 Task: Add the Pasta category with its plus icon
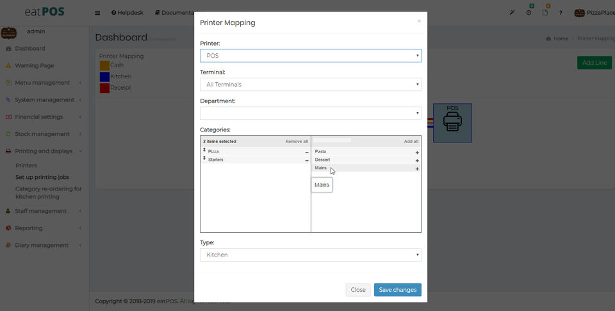coord(417,152)
